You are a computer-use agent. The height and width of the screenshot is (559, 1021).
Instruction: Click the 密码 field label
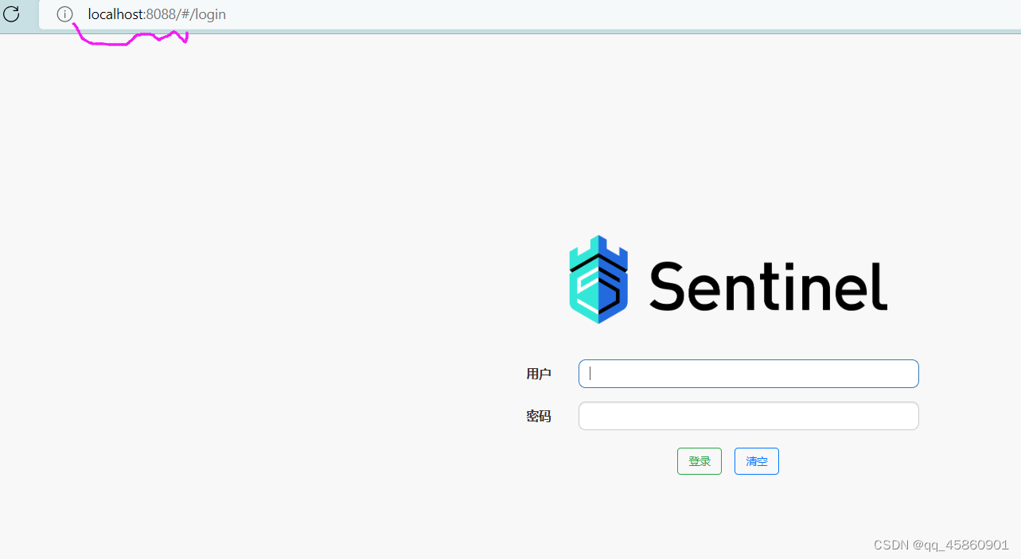coord(539,416)
